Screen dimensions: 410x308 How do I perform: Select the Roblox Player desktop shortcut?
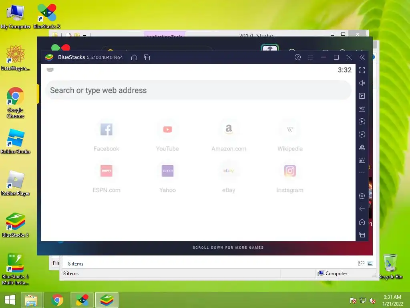[x=16, y=183]
